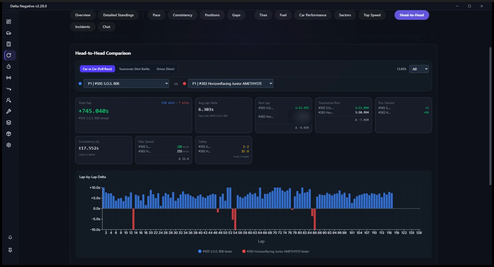The image size is (494, 267).
Task: Open the #505 S.O.S. 808 car selector
Action: pyautogui.click(x=126, y=84)
